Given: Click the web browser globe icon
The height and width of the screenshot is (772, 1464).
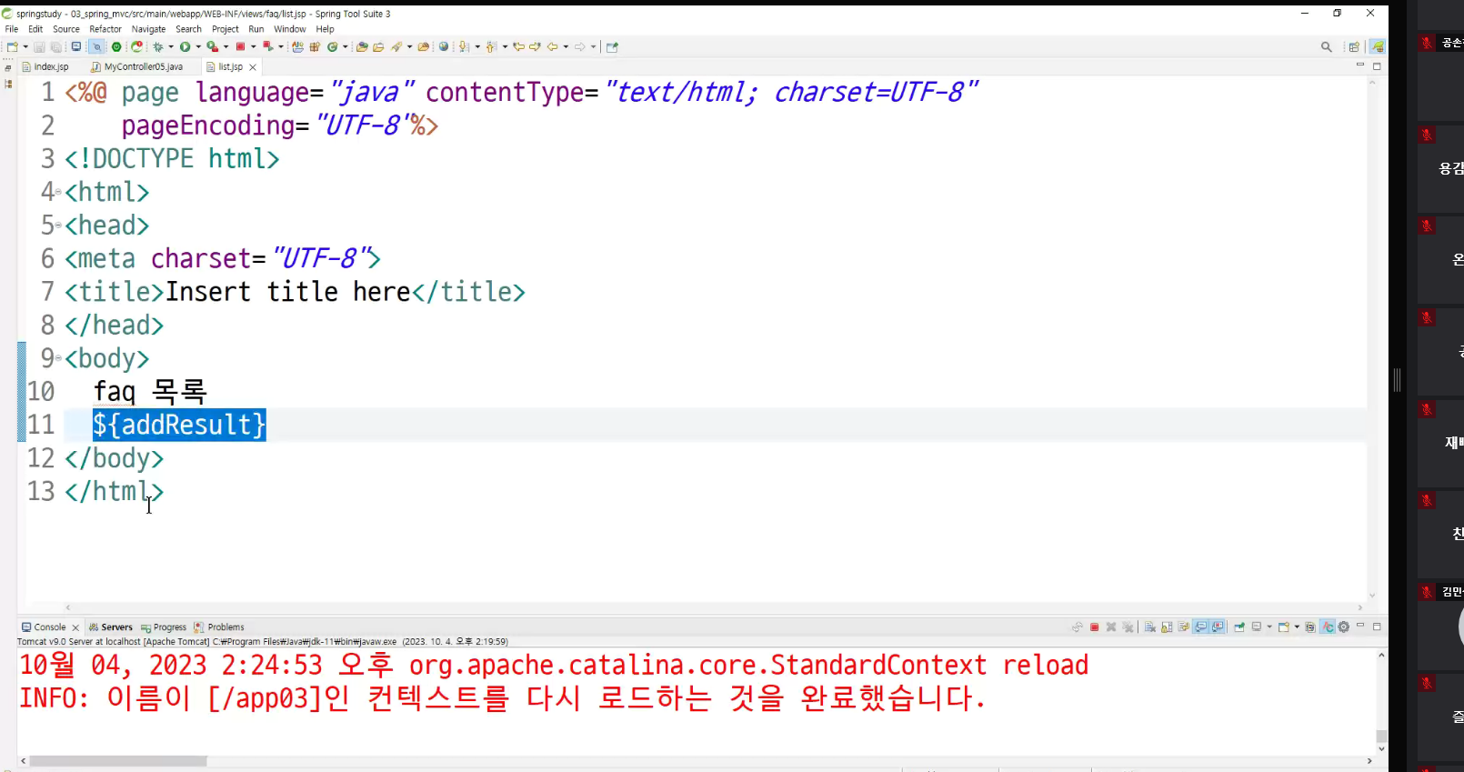Looking at the screenshot, I should (x=444, y=46).
